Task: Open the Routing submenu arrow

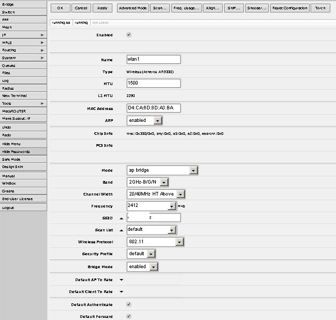Action: (x=42, y=50)
